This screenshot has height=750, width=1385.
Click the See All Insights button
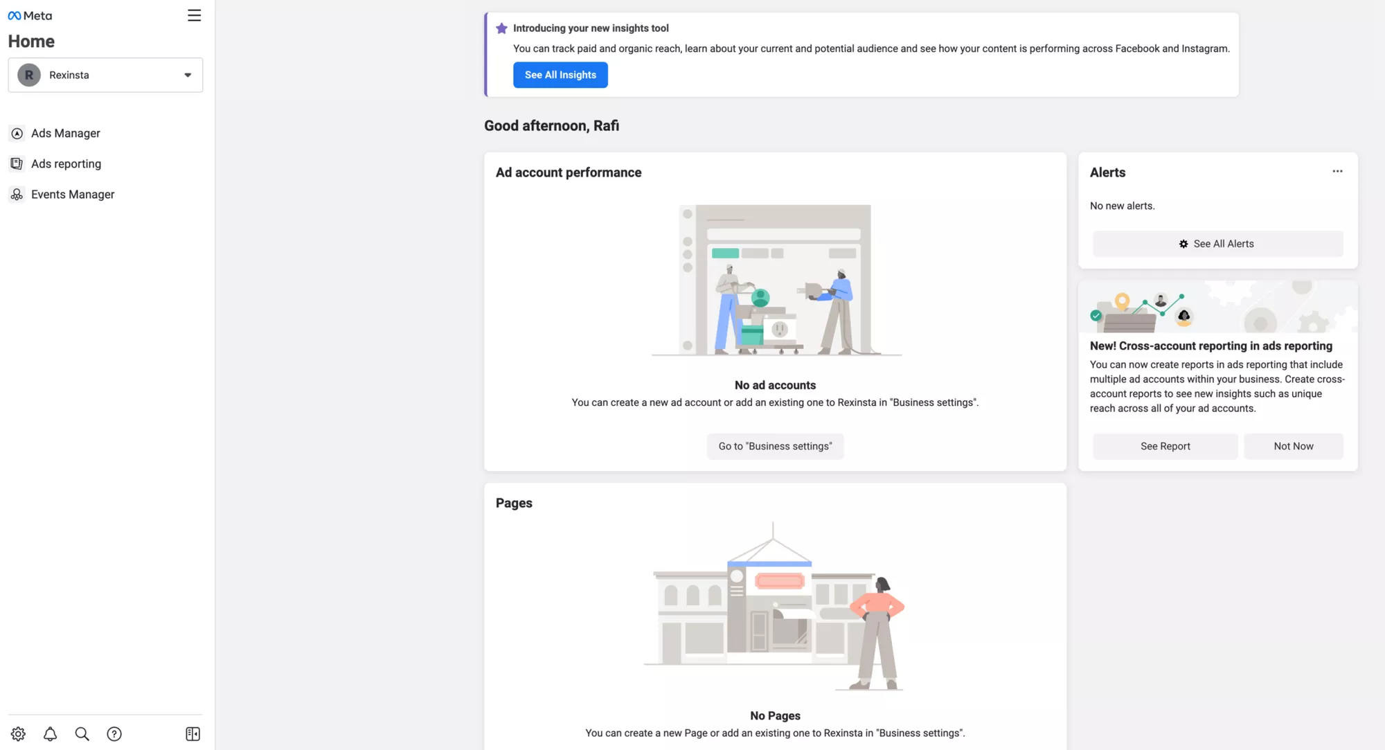[560, 75]
